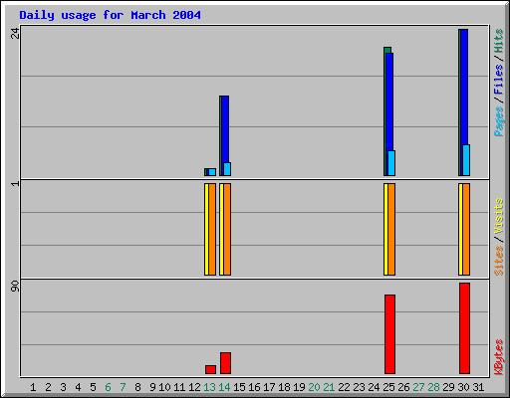
Task: Click day label 22 on x-axis
Action: [344, 387]
